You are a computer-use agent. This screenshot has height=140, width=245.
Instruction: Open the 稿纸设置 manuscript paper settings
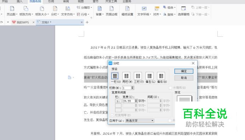click(x=127, y=11)
